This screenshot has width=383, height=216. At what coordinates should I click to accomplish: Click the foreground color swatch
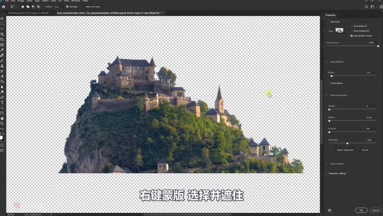coord(1,137)
